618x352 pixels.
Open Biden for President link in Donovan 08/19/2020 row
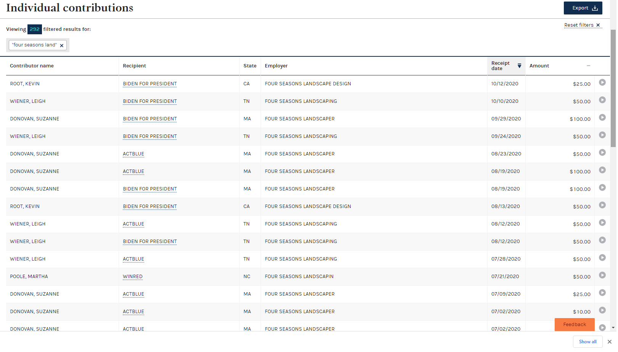point(150,189)
